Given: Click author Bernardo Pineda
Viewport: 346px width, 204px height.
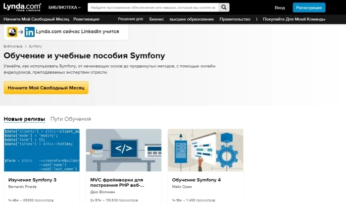Looking at the screenshot, I should 22,187.
